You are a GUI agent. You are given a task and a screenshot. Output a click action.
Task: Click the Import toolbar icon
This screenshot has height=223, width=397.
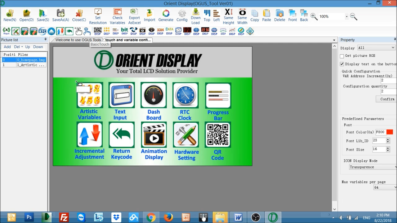[x=149, y=15]
